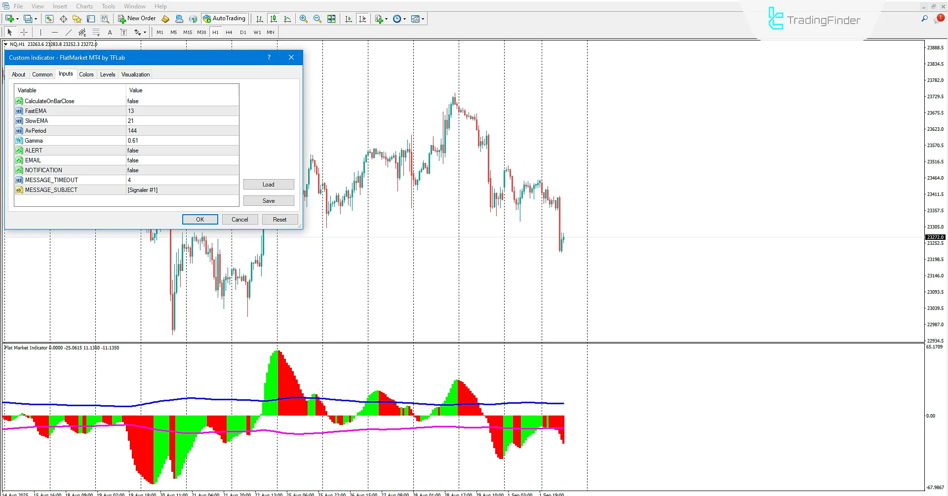
Task: Switch chart to candlestick display
Action: (274, 19)
